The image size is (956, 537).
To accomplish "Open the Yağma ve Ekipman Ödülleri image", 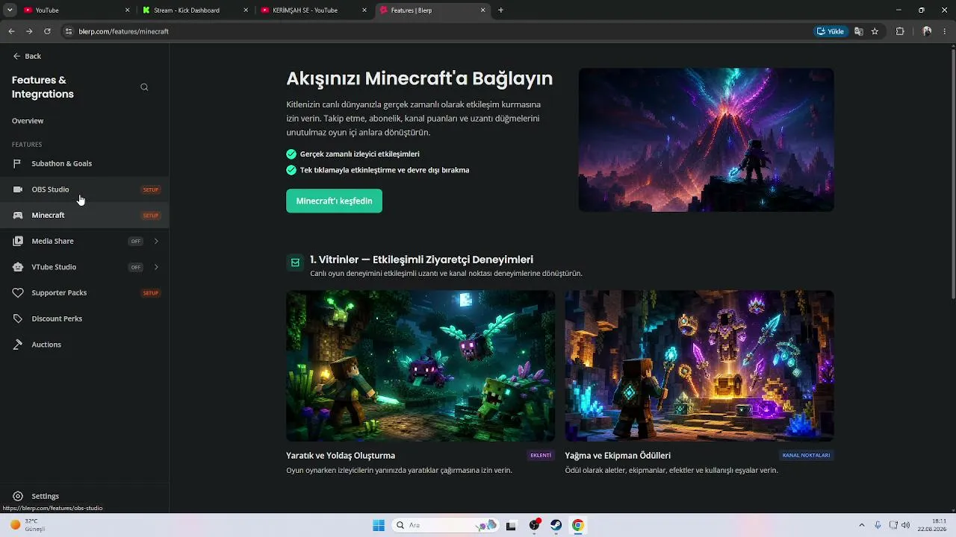I will [x=699, y=365].
